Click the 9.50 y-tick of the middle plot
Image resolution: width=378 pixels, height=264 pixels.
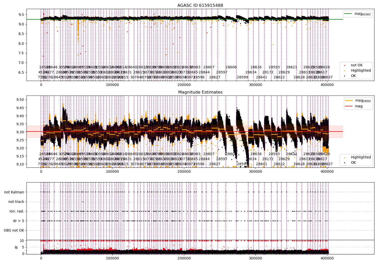point(20,100)
